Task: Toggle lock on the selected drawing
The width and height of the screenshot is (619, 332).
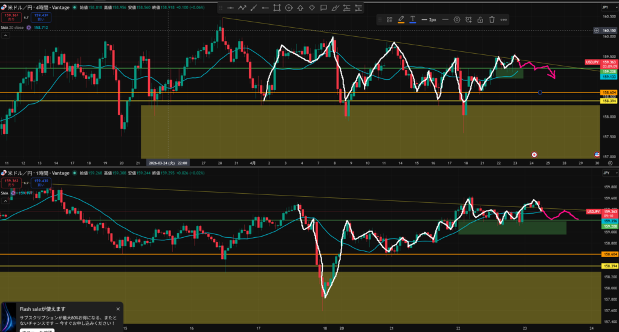Action: [480, 19]
